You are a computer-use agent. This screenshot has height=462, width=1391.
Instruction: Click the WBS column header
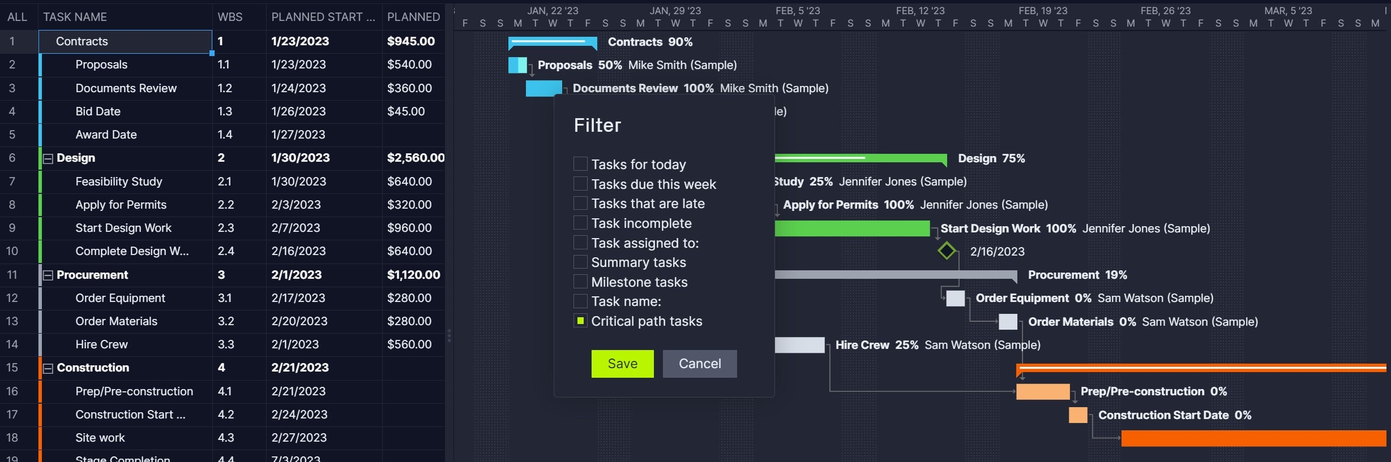pos(230,17)
